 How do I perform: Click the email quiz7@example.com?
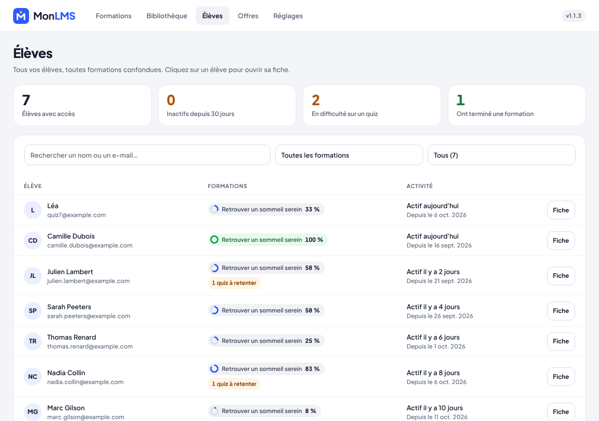(x=77, y=215)
